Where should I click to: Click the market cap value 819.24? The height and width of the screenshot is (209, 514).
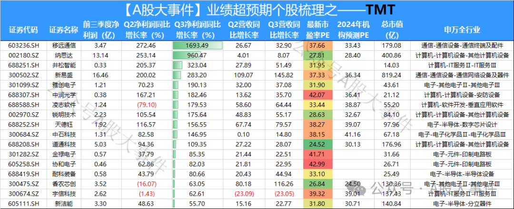tap(392, 75)
